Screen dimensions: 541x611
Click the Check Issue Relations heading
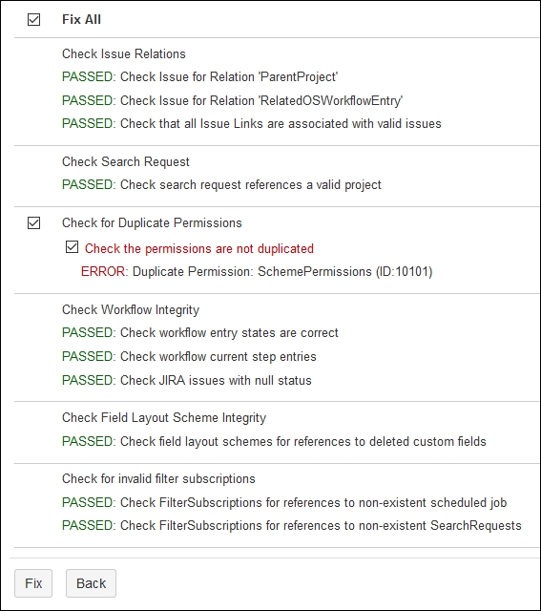click(124, 53)
